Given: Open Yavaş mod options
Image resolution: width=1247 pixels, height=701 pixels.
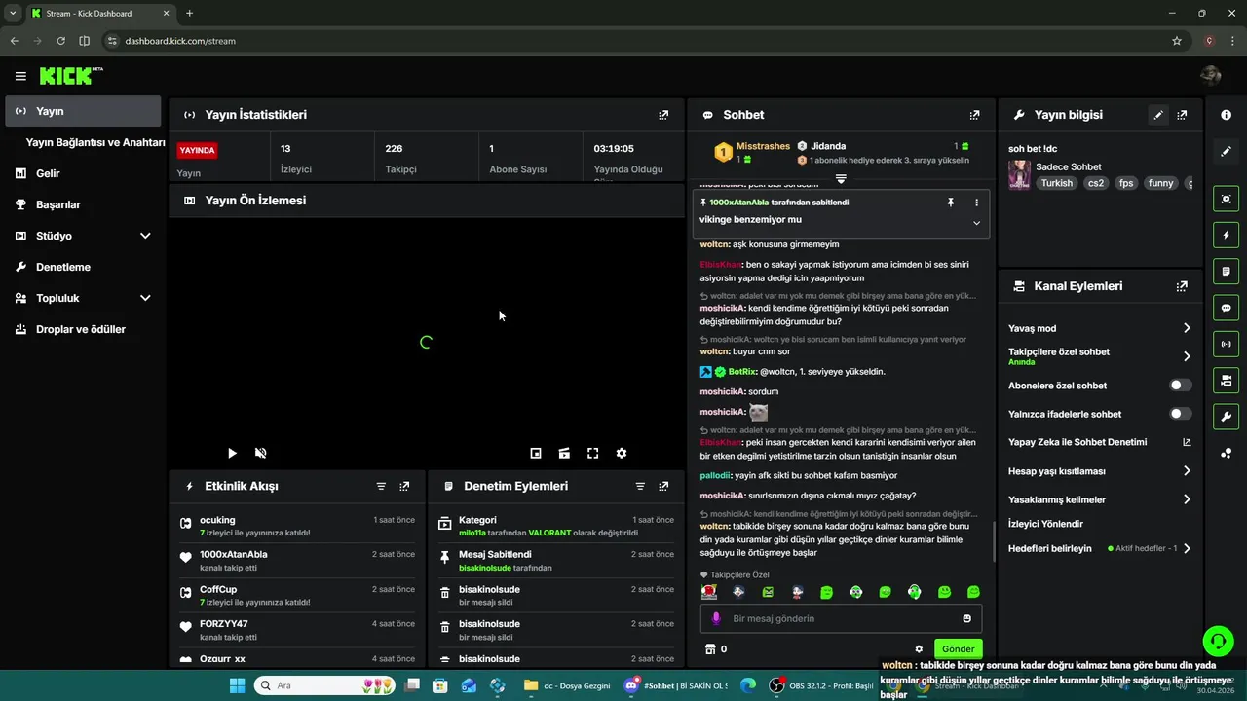Looking at the screenshot, I should pos(1100,328).
